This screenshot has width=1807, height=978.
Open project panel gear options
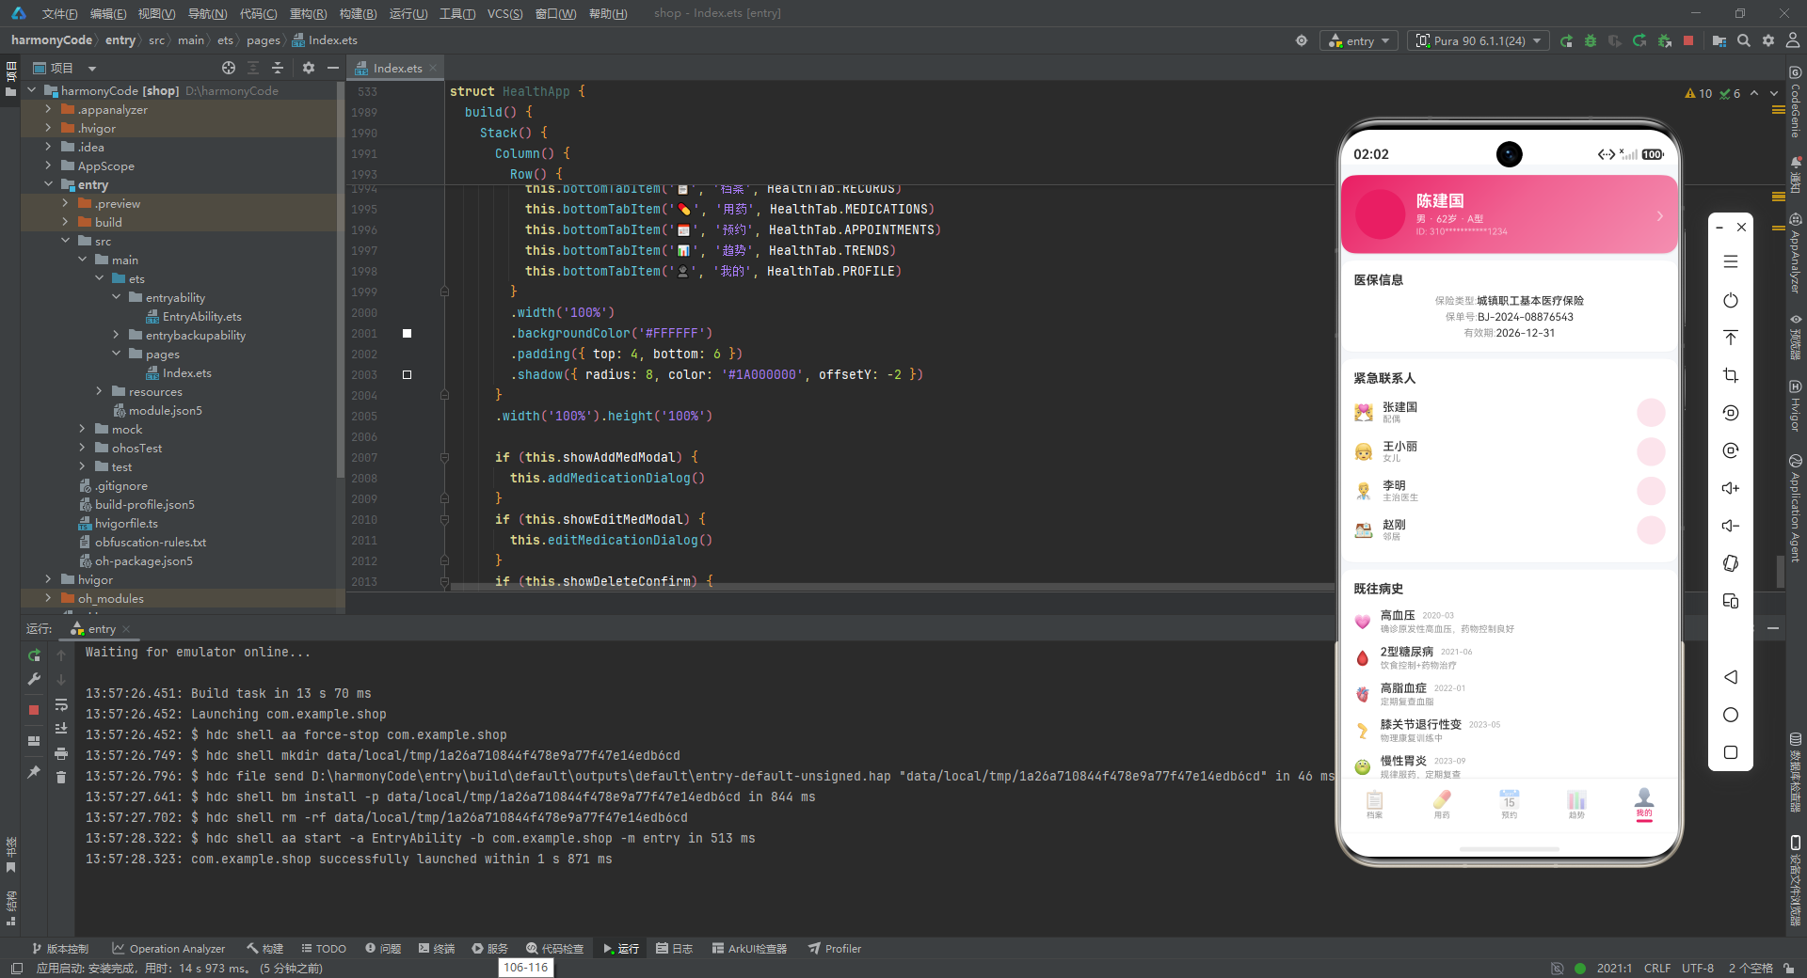pos(309,68)
